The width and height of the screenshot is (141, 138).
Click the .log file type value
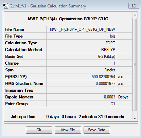112,36
